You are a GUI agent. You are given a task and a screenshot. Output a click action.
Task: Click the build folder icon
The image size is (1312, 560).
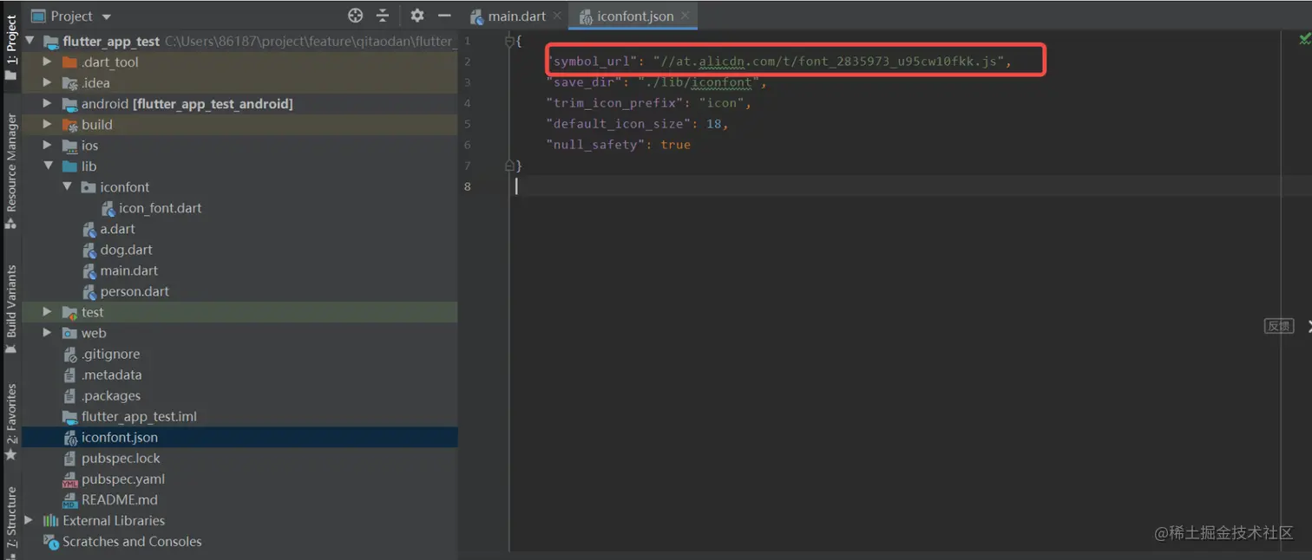[70, 125]
